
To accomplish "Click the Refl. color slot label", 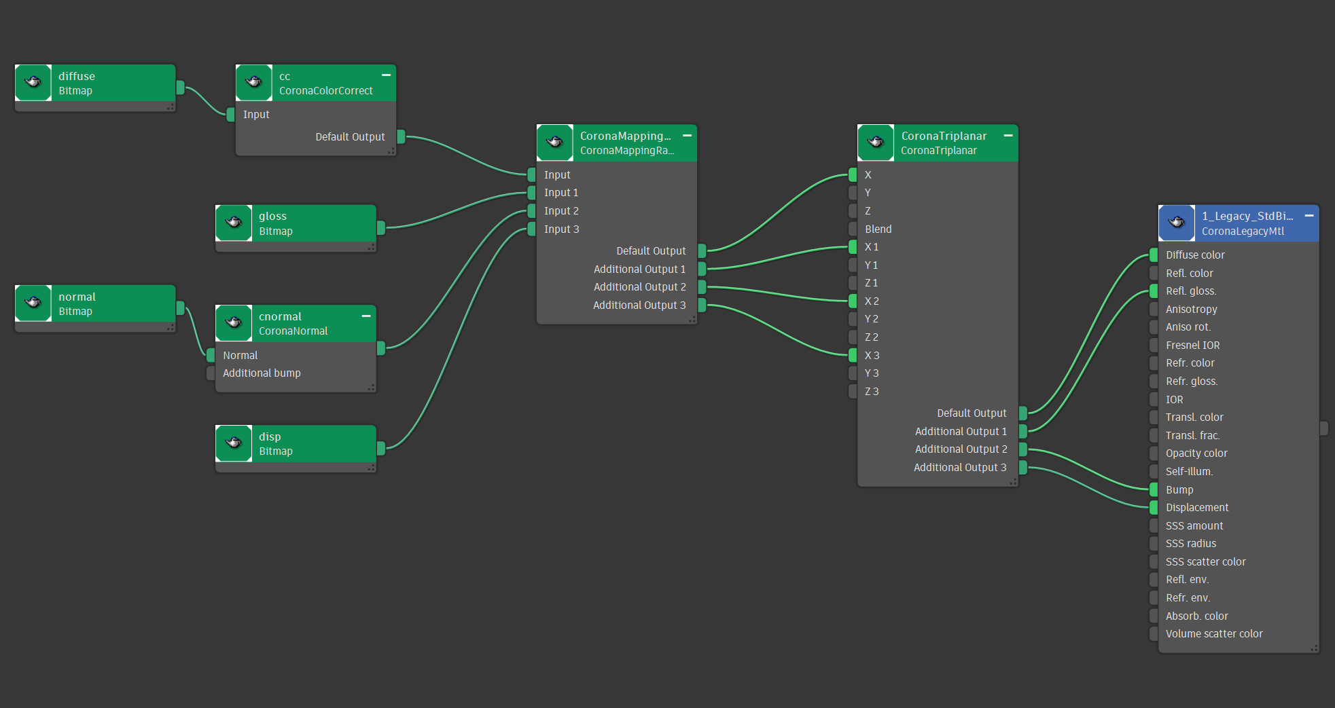I will 1189,273.
